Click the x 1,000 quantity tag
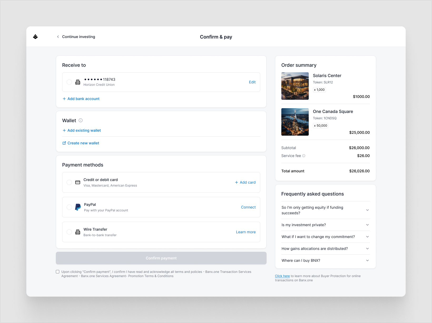The height and width of the screenshot is (323, 432). [320, 90]
